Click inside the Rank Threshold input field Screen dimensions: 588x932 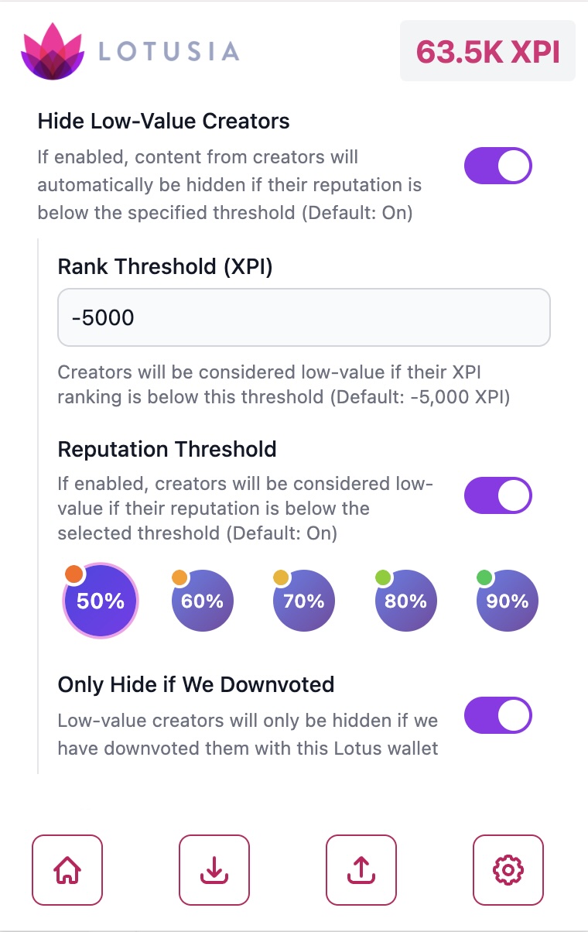pyautogui.click(x=303, y=317)
